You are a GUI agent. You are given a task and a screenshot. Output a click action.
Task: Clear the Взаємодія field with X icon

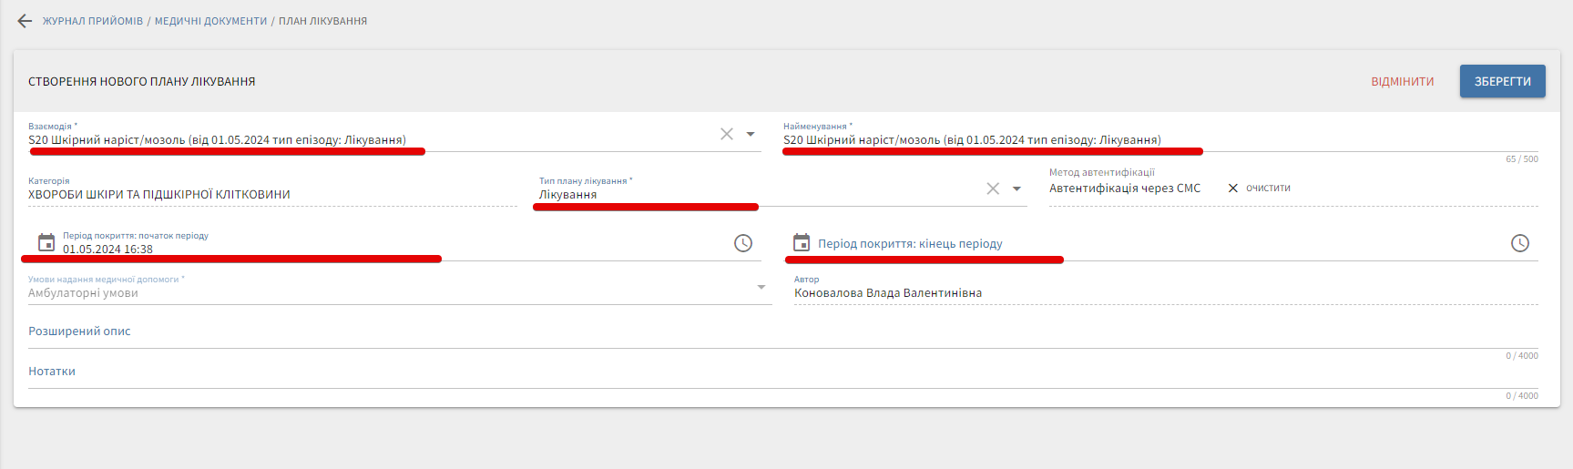727,134
